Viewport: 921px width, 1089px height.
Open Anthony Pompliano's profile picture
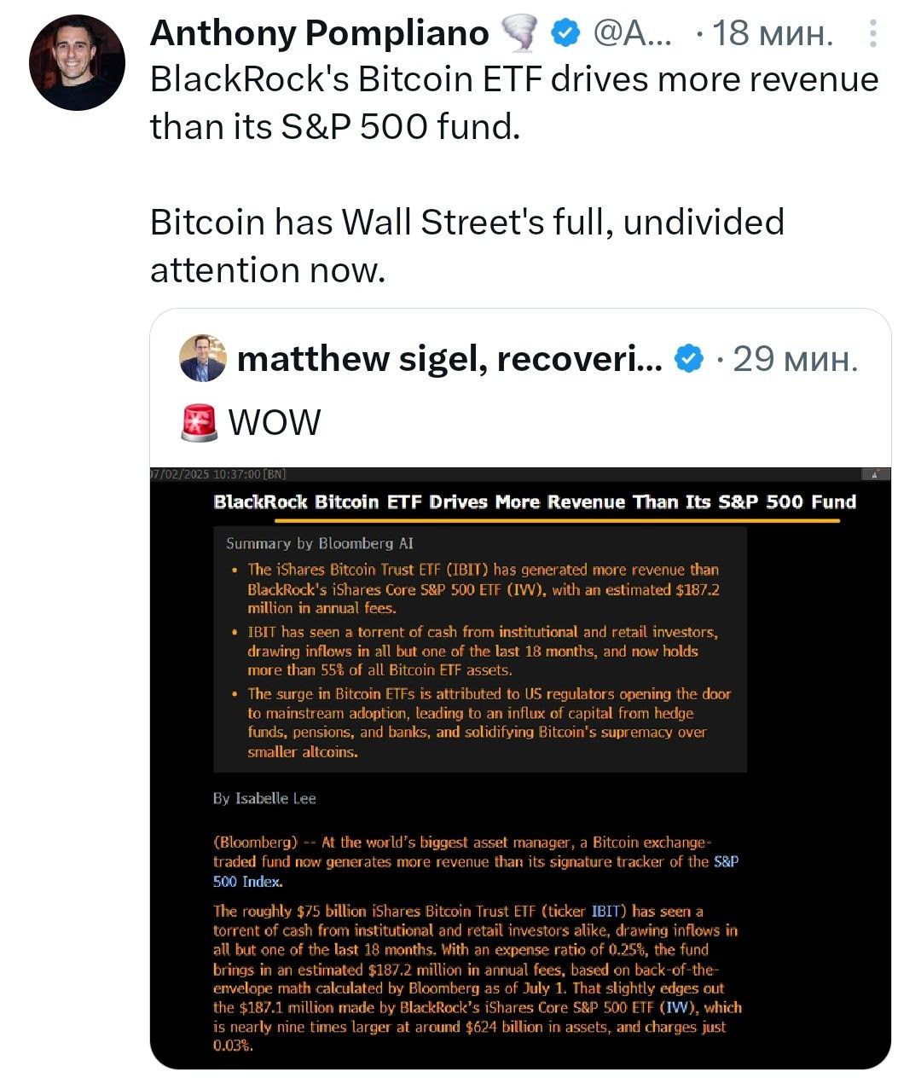(77, 61)
